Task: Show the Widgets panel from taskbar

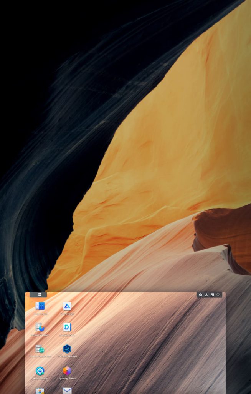Action: point(212,295)
